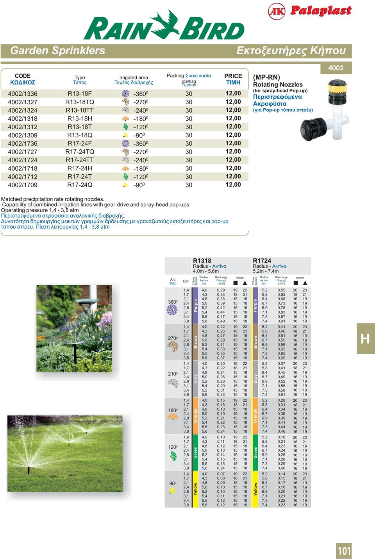Click the 270° arc icon for R13-18TQ
Image resolution: width=375 pixels, height=560 pixels.
point(125,102)
